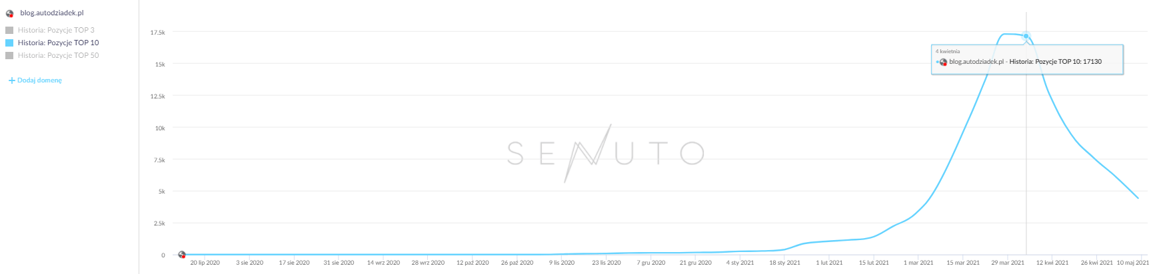Click the 1 mar 2021 x-axis label
The height and width of the screenshot is (274, 1153).
coord(918,263)
